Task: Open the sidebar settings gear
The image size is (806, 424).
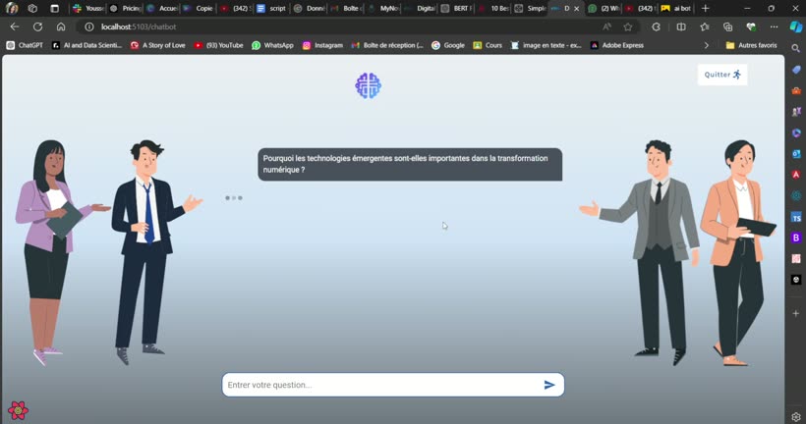Action: point(796,416)
